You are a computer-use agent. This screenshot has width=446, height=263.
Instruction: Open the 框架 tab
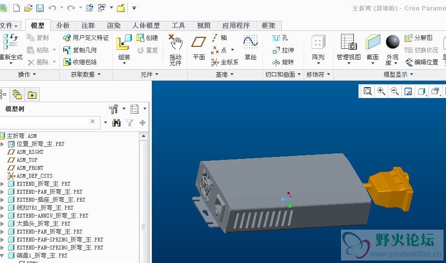tap(268, 25)
